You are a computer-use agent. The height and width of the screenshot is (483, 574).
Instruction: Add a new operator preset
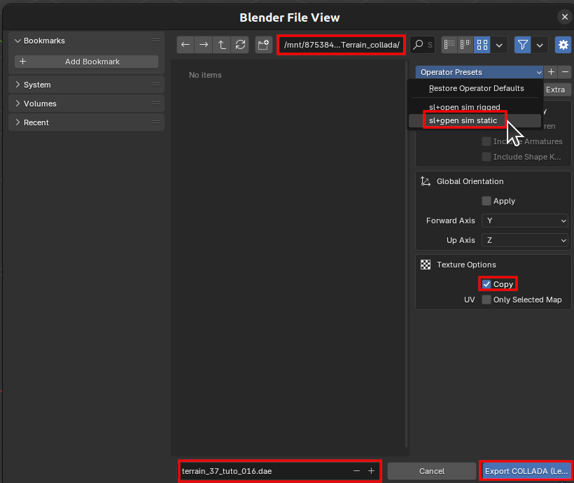pos(551,72)
